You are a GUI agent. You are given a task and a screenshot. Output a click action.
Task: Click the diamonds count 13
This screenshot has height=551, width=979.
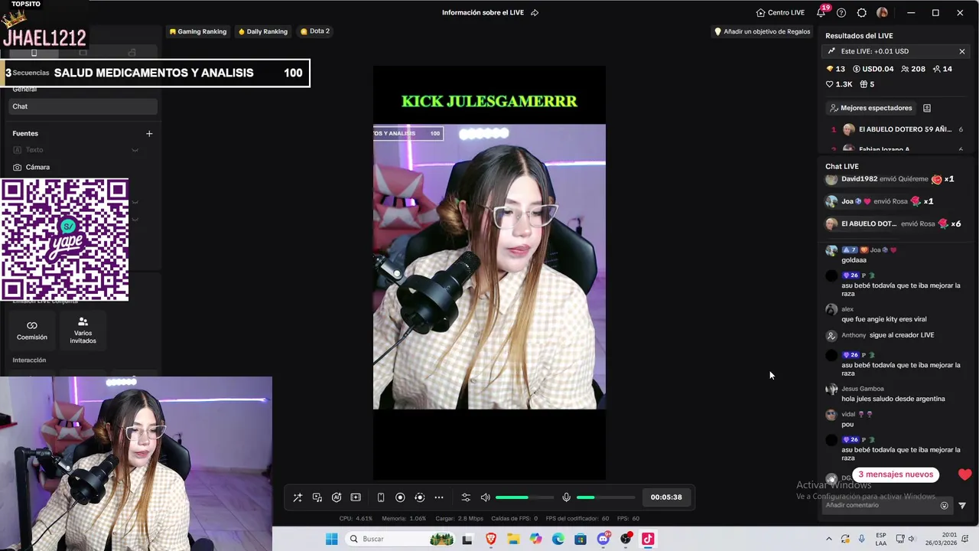tap(837, 69)
